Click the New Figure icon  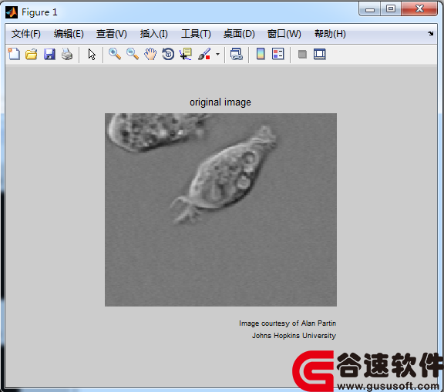click(x=14, y=54)
